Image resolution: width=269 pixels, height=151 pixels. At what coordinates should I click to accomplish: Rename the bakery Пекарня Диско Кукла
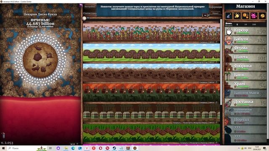(40, 14)
